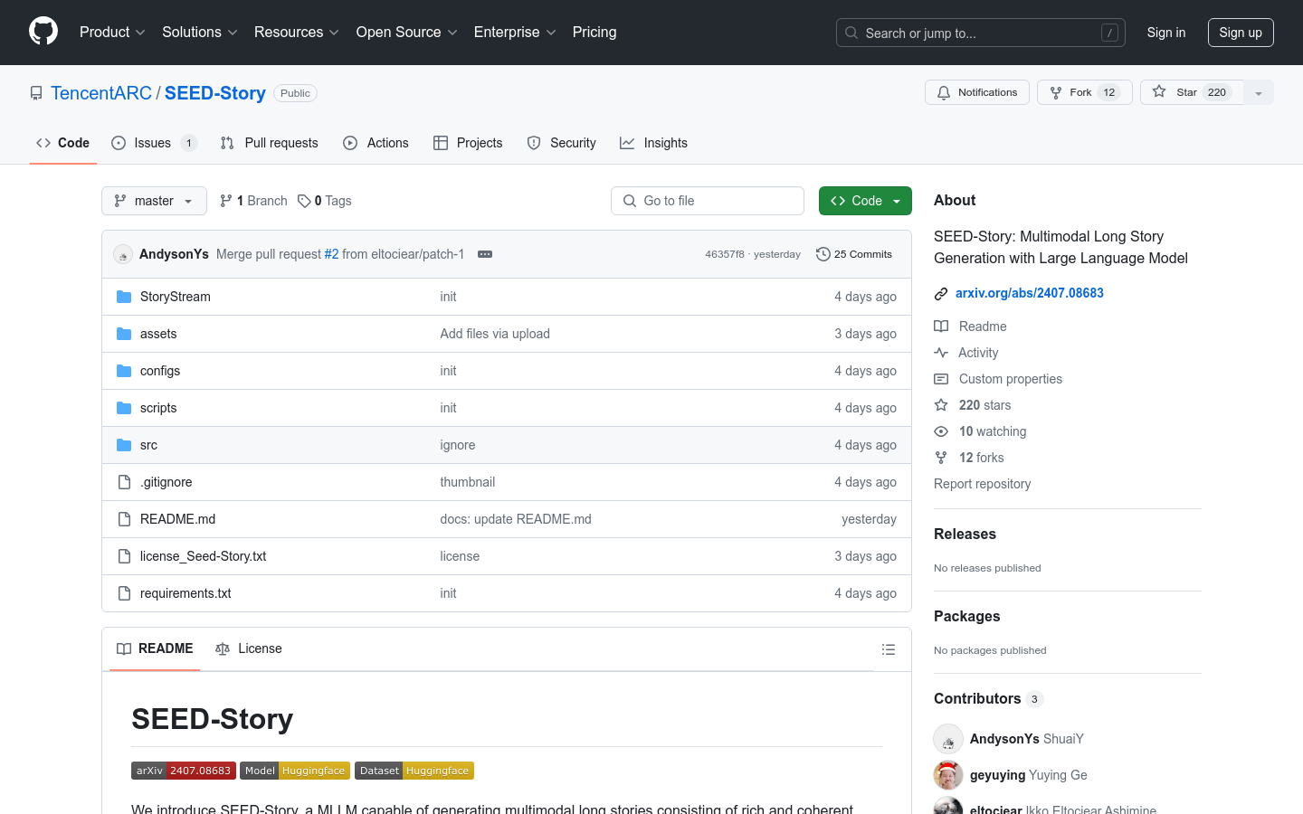This screenshot has height=814, width=1303.
Task: Expand commit message ellipsis button
Action: (x=485, y=254)
